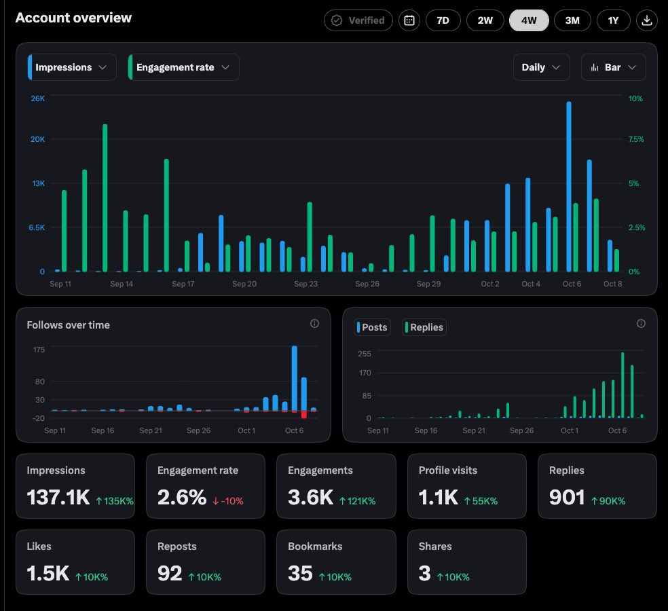Click the Sep 11 label on main chart
The height and width of the screenshot is (611, 668).
60,284
